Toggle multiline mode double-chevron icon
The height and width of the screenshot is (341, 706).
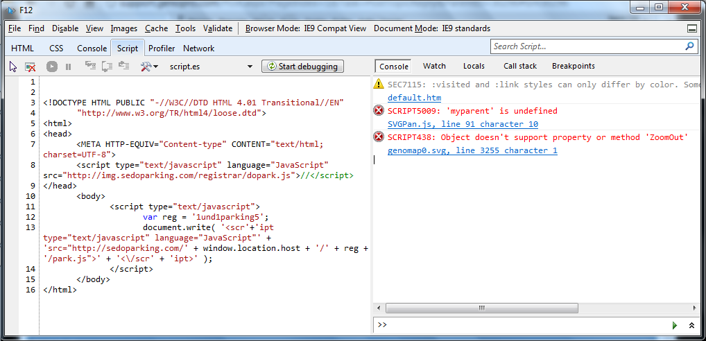[x=691, y=325]
